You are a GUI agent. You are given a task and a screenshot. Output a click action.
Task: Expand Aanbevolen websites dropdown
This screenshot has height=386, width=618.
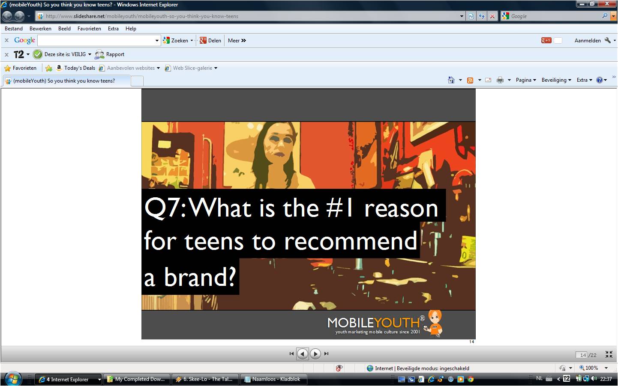pos(158,68)
